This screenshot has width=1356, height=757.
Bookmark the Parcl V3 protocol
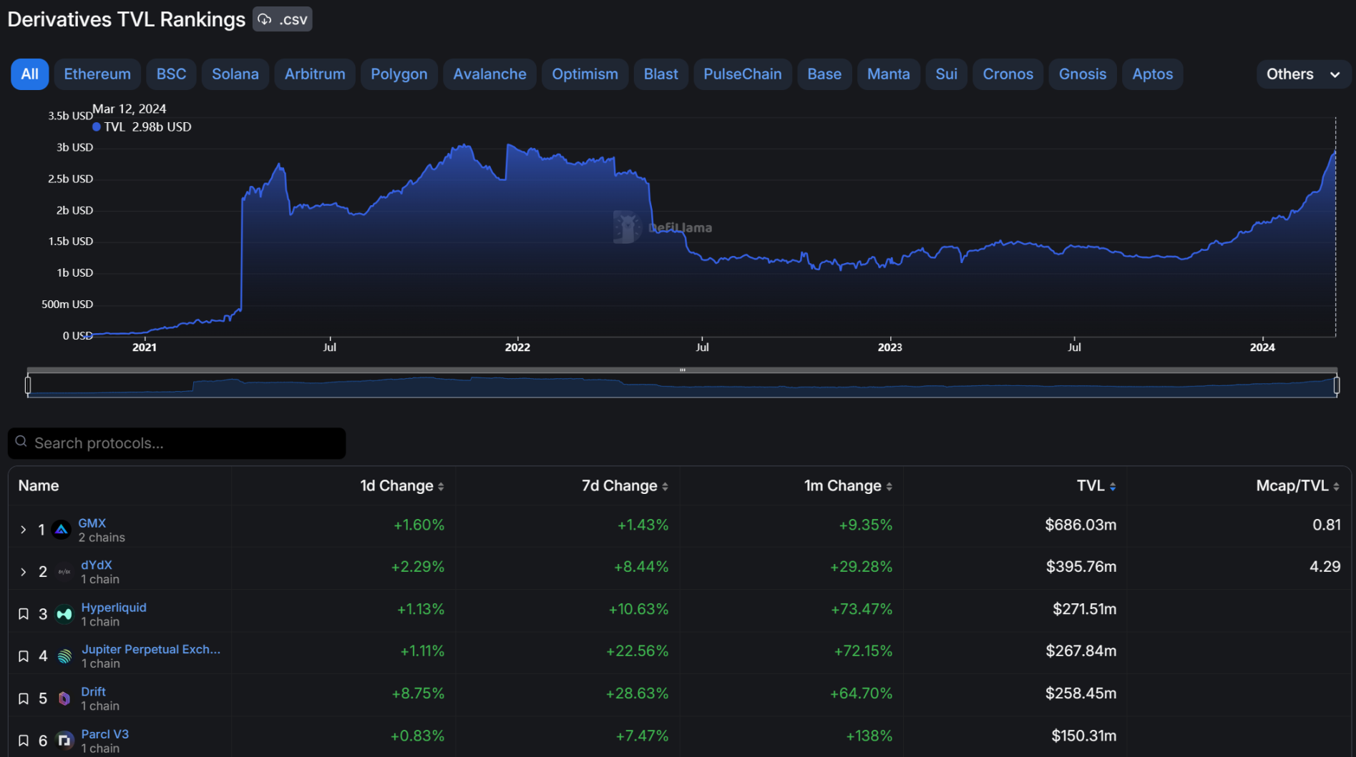[x=23, y=741]
